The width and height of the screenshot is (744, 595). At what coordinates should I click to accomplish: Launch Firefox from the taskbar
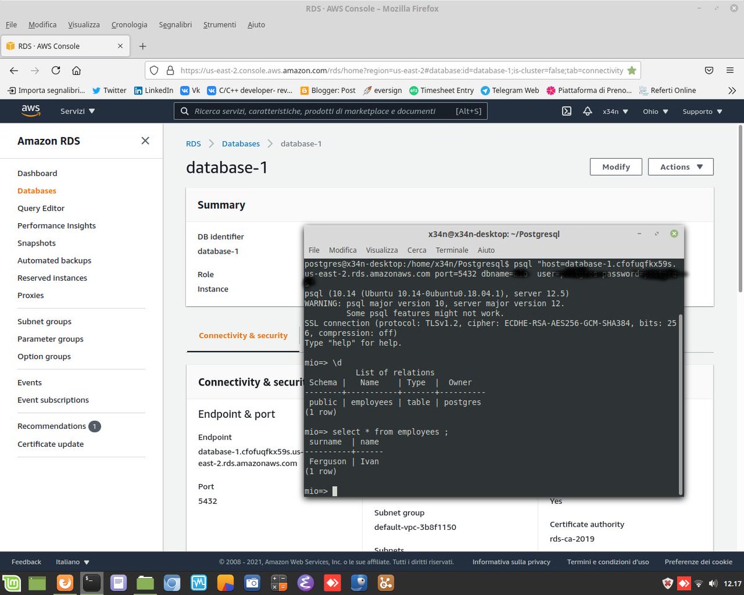pos(64,583)
